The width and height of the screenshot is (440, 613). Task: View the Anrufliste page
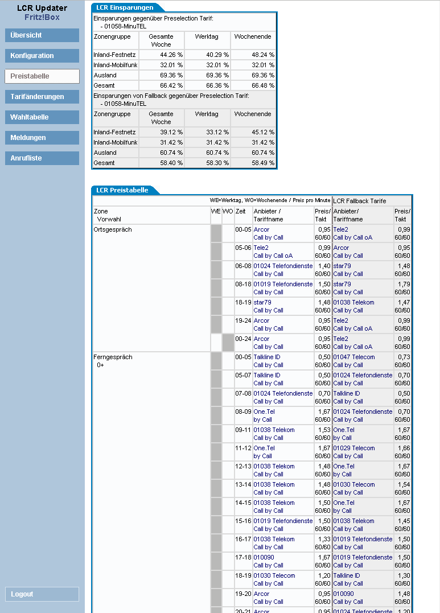click(42, 158)
